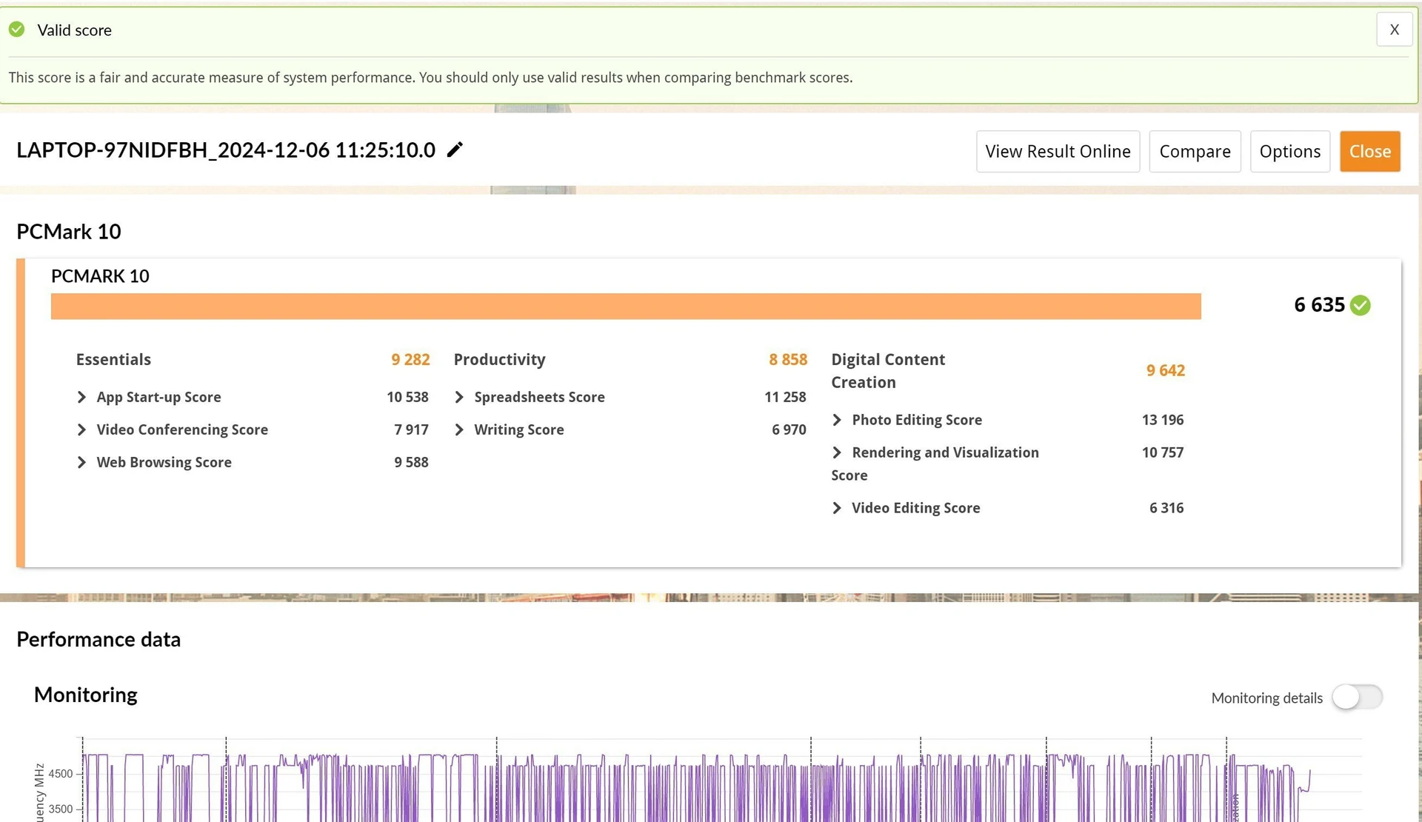Expand the Web Browsing Score row
This screenshot has width=1422, height=822.
(81, 462)
